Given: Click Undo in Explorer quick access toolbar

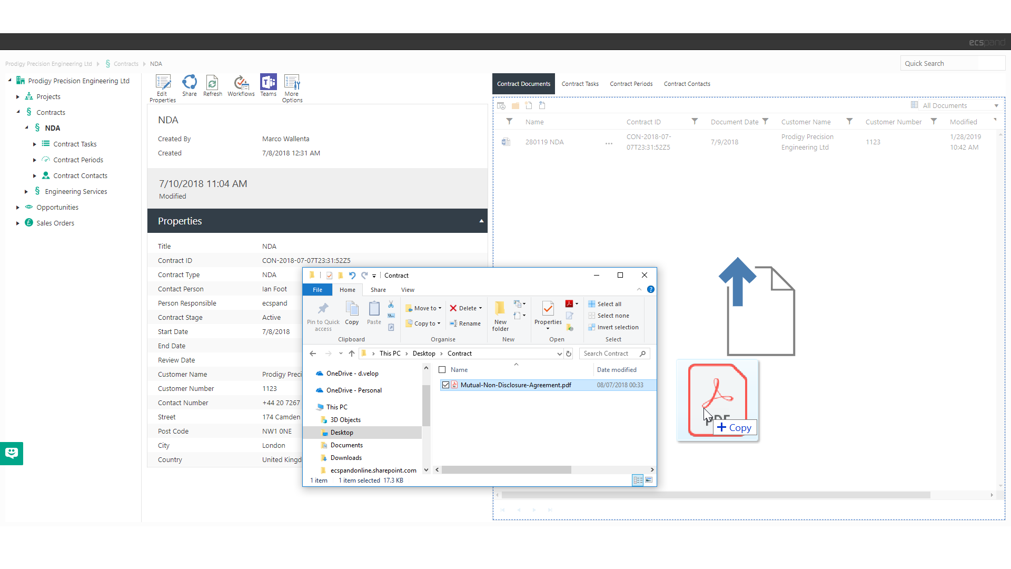Looking at the screenshot, I should [x=352, y=275].
